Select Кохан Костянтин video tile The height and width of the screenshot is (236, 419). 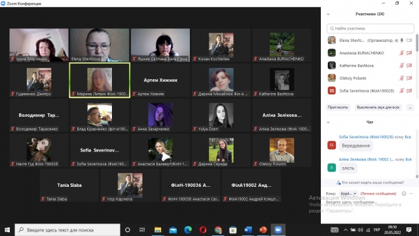[x=221, y=45]
